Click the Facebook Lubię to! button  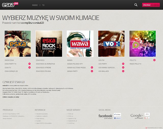click(x=117, y=118)
